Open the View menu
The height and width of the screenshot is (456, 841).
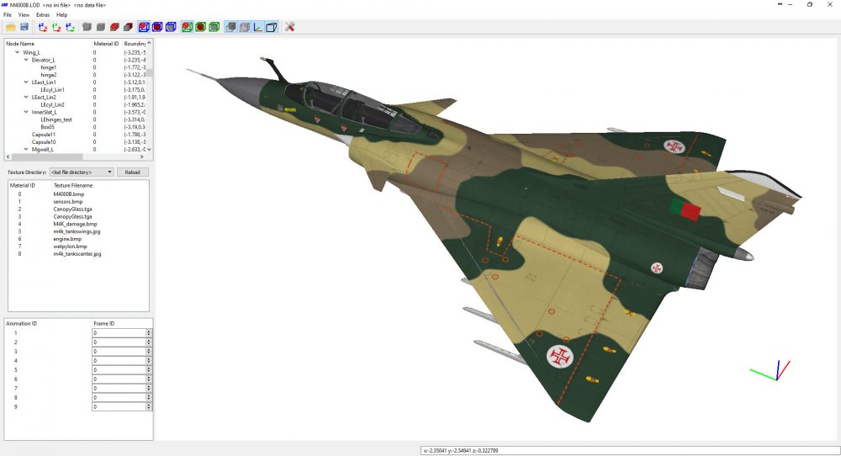(24, 15)
